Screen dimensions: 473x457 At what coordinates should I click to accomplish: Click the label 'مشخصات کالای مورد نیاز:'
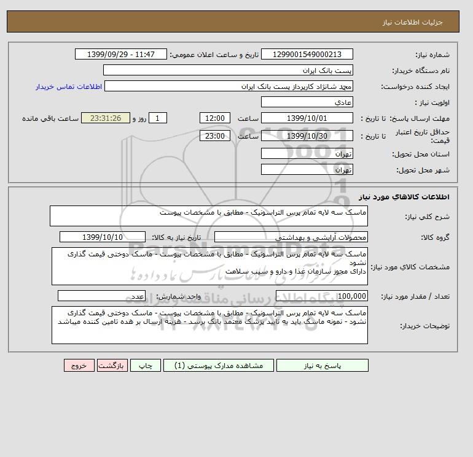(410, 267)
